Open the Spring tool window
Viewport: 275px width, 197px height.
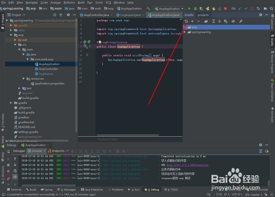click(46, 190)
